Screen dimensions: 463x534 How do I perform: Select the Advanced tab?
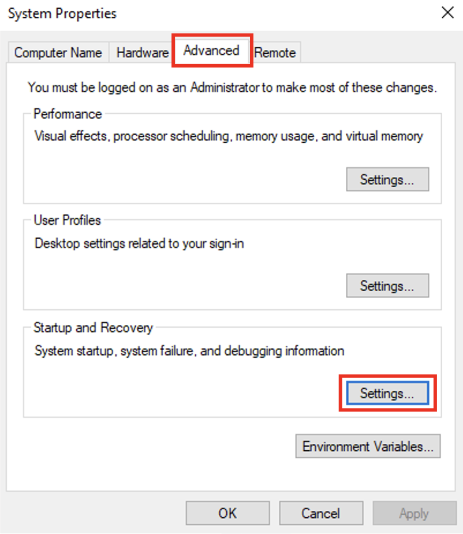tap(211, 51)
